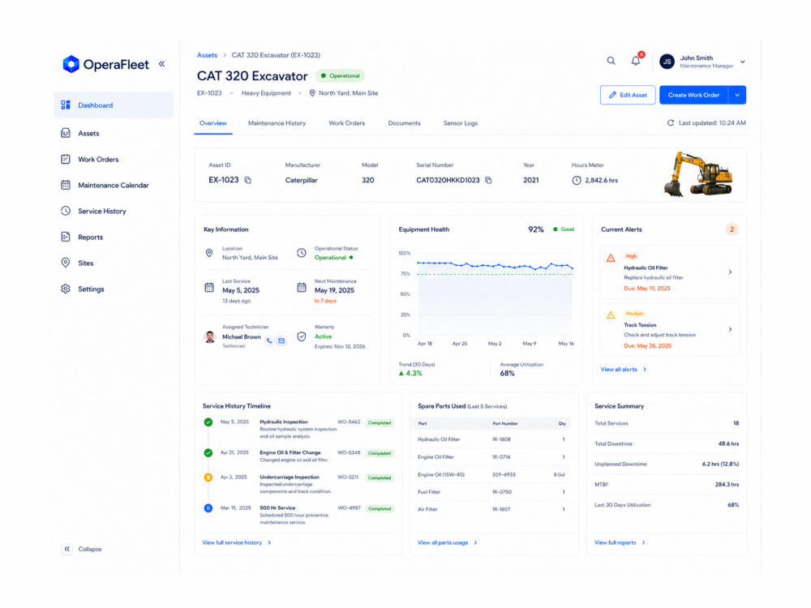This screenshot has width=811, height=608.
Task: Collapse sidebar using double chevron near logo
Action: pyautogui.click(x=162, y=63)
